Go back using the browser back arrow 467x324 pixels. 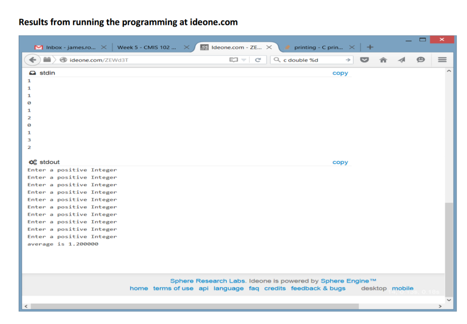(x=32, y=60)
